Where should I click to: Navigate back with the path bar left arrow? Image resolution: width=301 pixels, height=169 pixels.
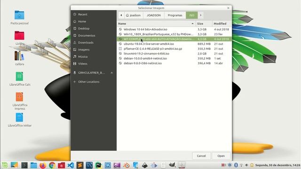[121, 15]
